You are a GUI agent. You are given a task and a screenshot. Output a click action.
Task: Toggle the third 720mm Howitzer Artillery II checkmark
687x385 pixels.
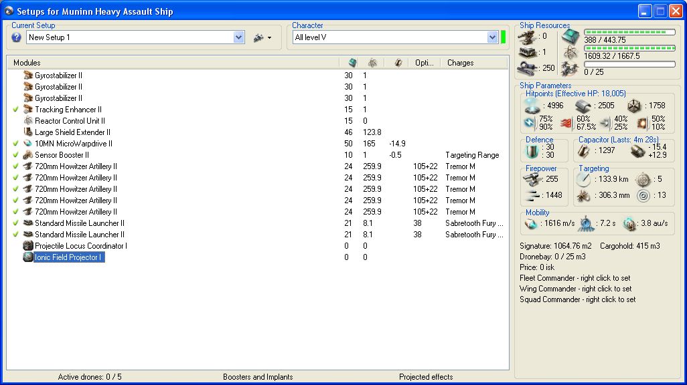(x=16, y=189)
